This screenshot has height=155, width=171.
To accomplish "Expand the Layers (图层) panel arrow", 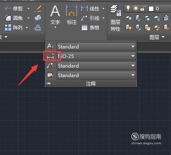I will tap(163, 37).
